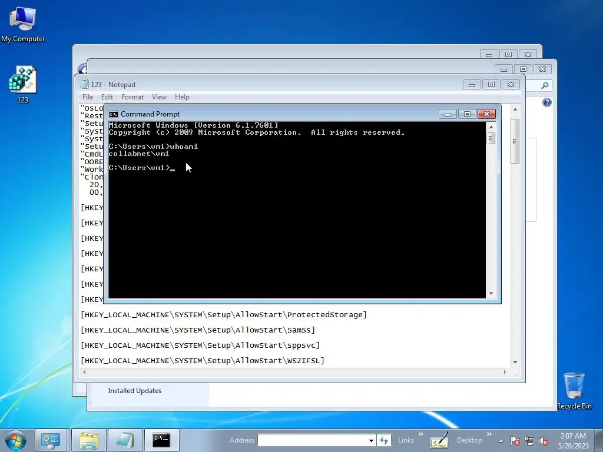Open Notepad's File menu
The width and height of the screenshot is (603, 452).
coord(88,97)
